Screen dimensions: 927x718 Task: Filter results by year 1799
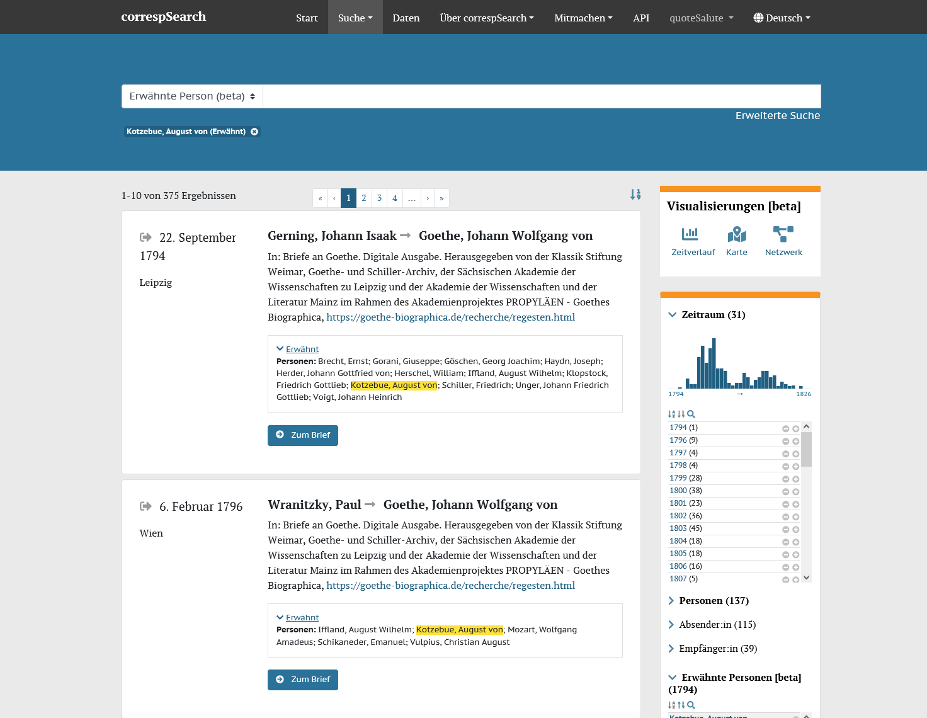(x=678, y=478)
